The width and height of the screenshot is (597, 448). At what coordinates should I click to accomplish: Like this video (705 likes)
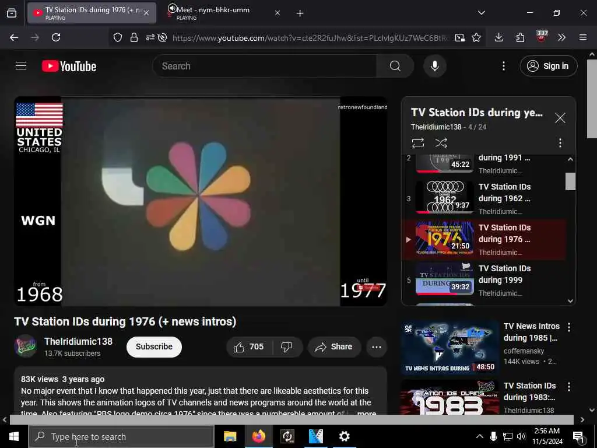pyautogui.click(x=249, y=346)
